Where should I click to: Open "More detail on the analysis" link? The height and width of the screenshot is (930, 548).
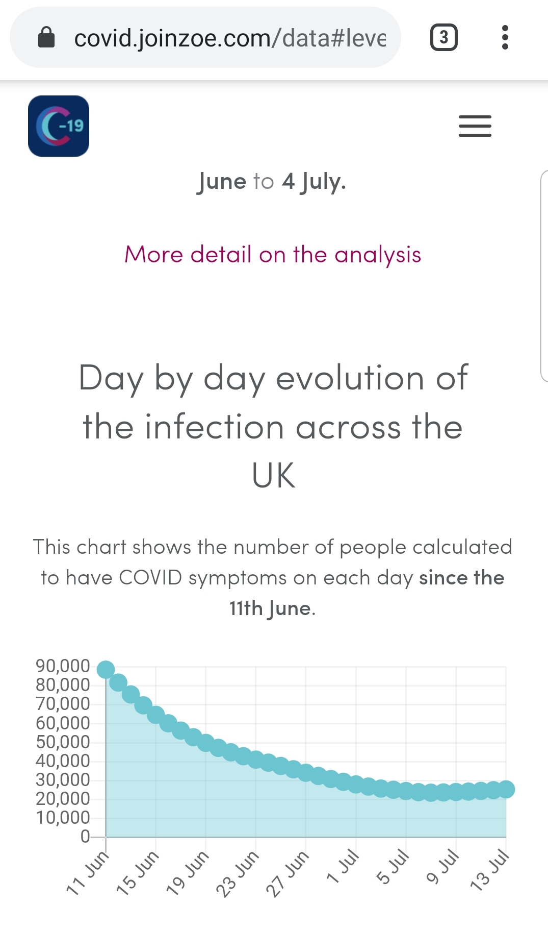273,254
